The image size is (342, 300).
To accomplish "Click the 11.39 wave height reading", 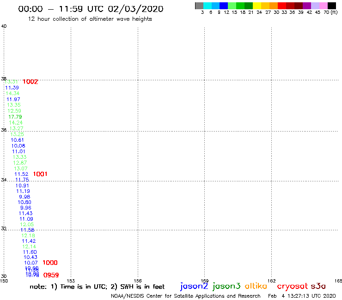I will click(x=12, y=88).
